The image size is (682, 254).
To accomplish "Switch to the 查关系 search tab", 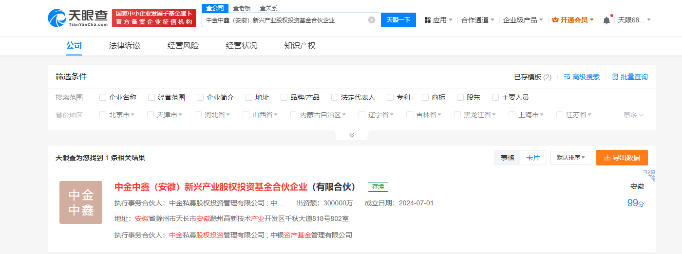I will (x=268, y=8).
